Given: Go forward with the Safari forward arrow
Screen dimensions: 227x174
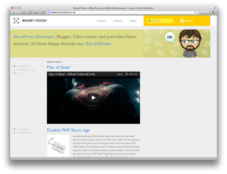Looking at the screenshot, I should click(x=18, y=12).
